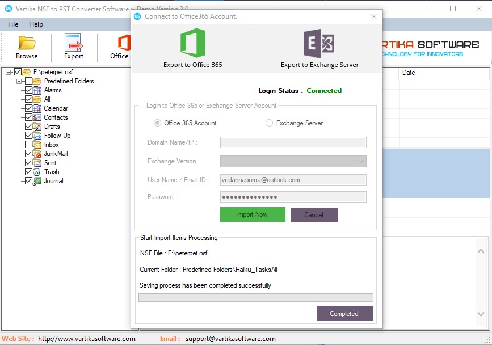492x345 pixels.
Task: Click the Domain Name/IP input field
Action: click(x=293, y=142)
